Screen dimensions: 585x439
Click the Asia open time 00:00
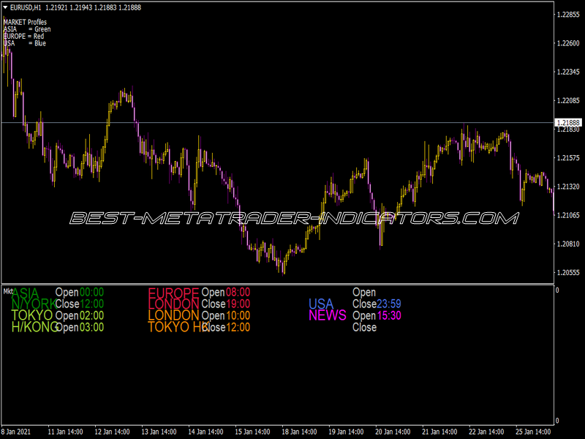pyautogui.click(x=92, y=292)
